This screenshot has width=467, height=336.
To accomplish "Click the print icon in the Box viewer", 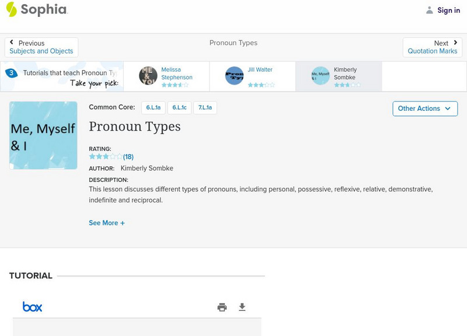I will (x=222, y=306).
